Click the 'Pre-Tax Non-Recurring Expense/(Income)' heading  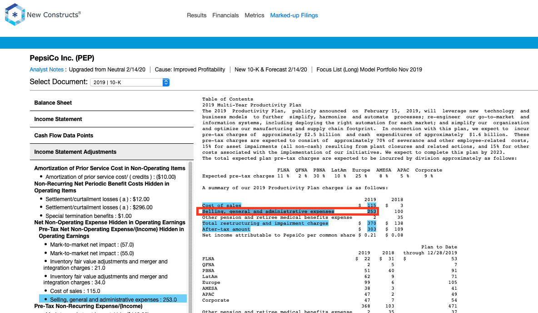click(x=88, y=306)
